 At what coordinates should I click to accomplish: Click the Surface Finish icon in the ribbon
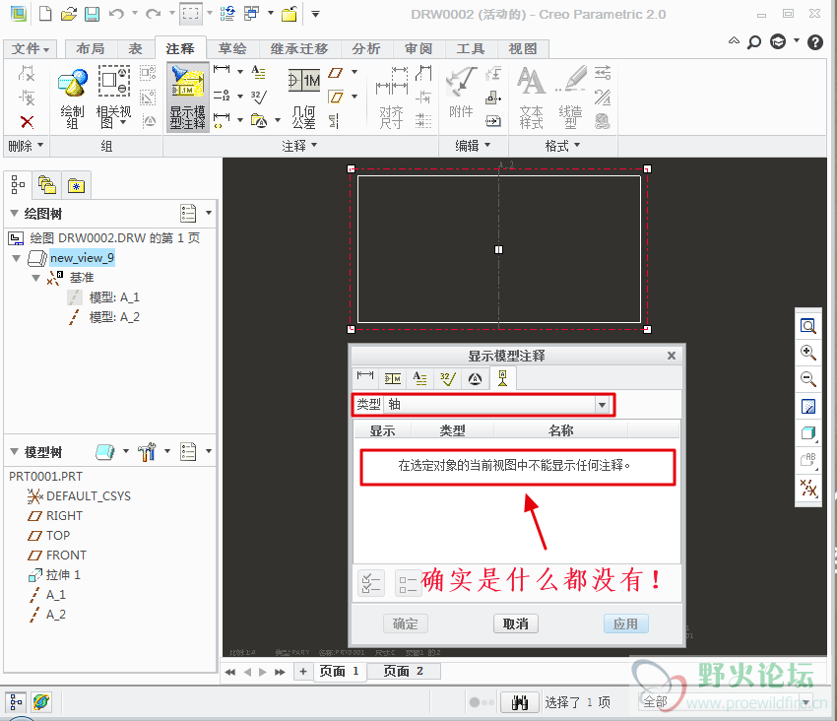(x=259, y=97)
